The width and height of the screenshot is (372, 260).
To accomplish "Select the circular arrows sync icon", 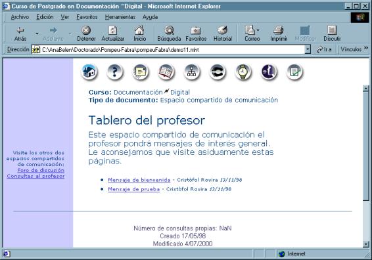I will [218, 72].
